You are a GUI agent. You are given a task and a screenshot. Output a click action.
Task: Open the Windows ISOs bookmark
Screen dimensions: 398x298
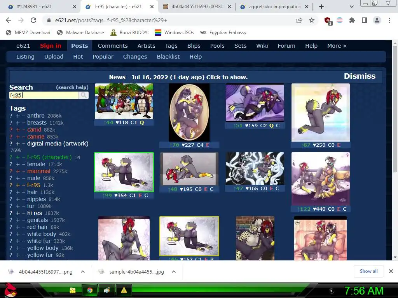(x=175, y=33)
